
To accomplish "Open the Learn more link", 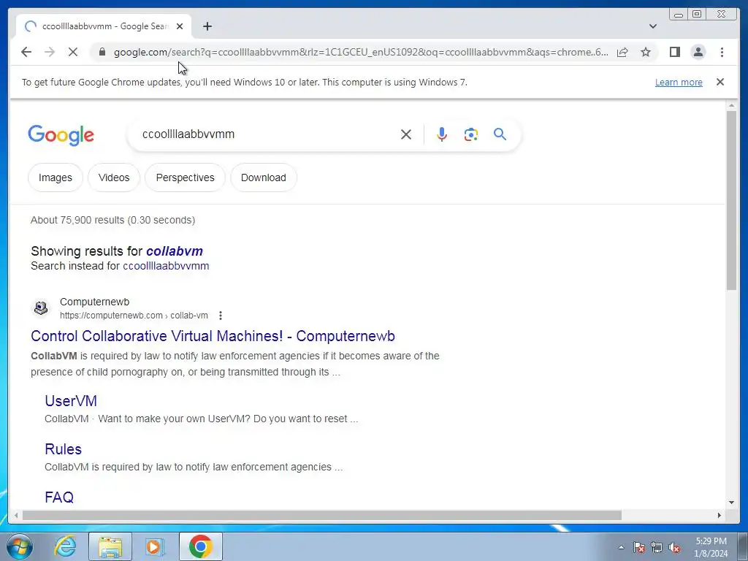I will pos(679,82).
